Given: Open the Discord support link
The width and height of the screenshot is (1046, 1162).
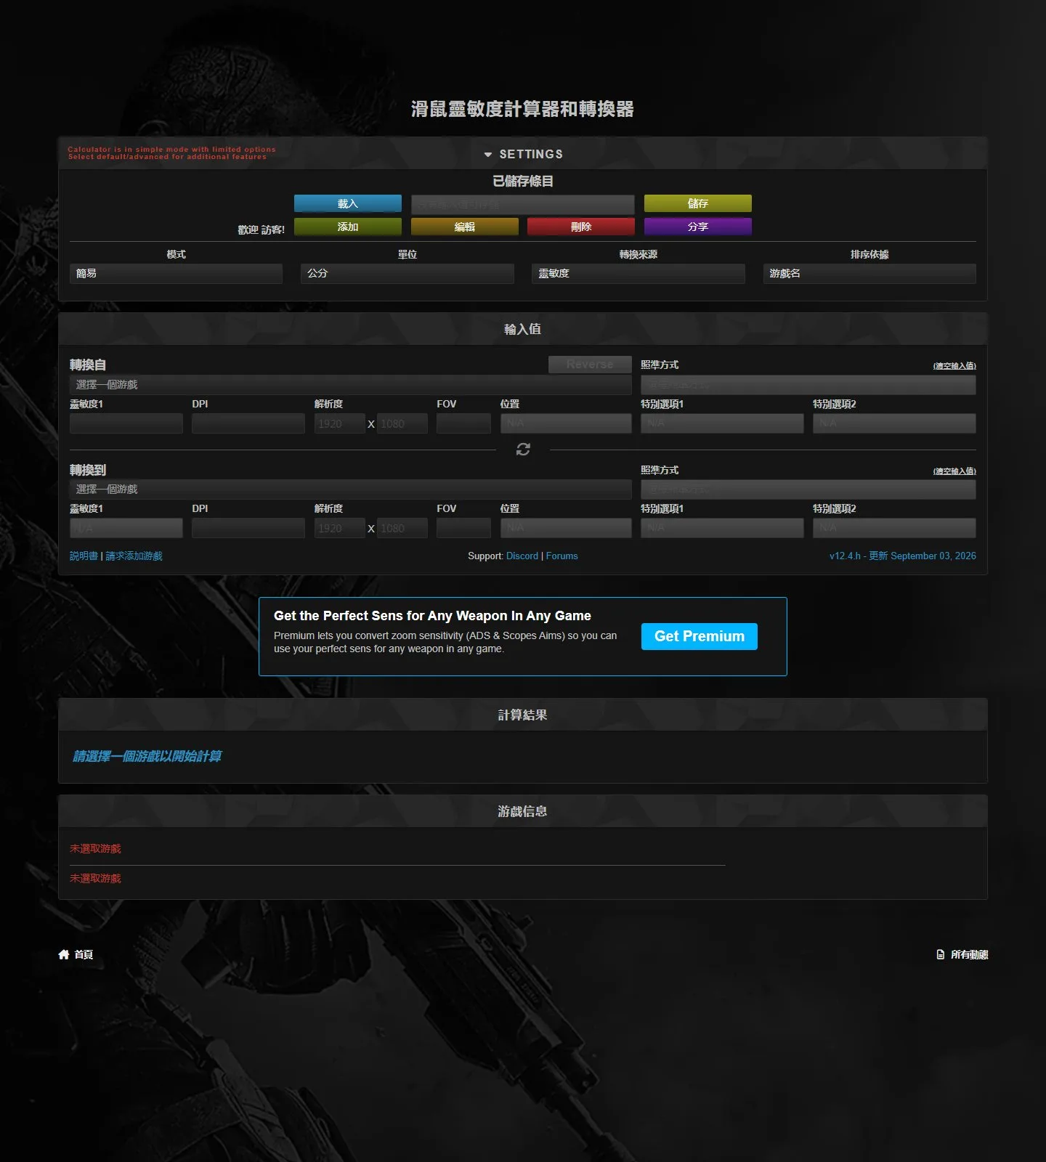Looking at the screenshot, I should tap(522, 556).
